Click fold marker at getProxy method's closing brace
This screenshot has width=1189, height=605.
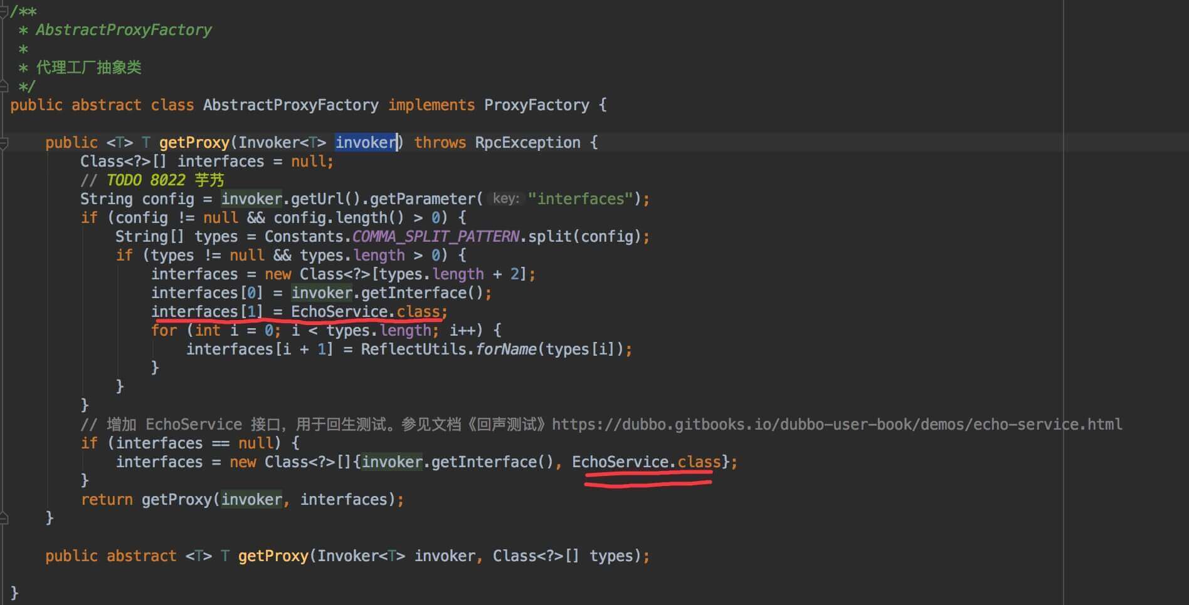4,518
